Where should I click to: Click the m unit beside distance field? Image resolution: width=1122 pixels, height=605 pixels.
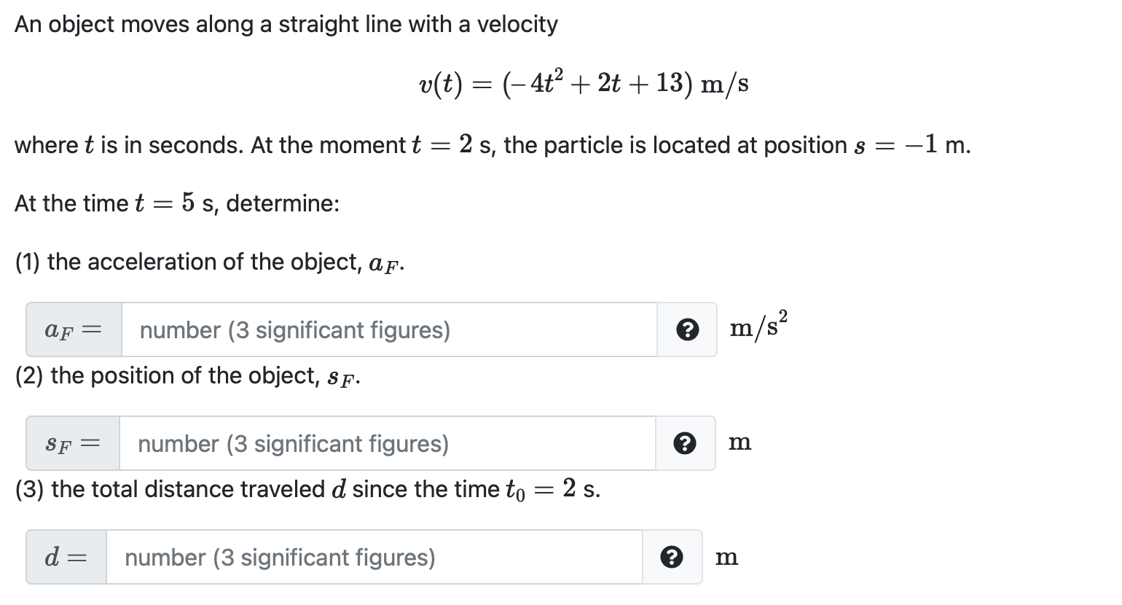(726, 558)
